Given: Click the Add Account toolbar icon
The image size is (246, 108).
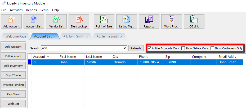Looking at the screenshot, I should pyautogui.click(x=11, y=21).
